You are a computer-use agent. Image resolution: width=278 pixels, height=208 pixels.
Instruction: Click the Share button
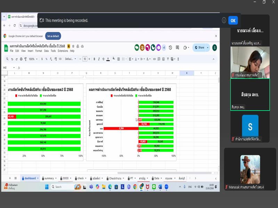point(199,47)
